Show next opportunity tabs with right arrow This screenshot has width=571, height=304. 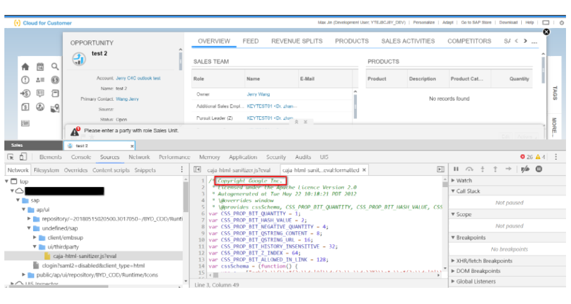(x=525, y=41)
